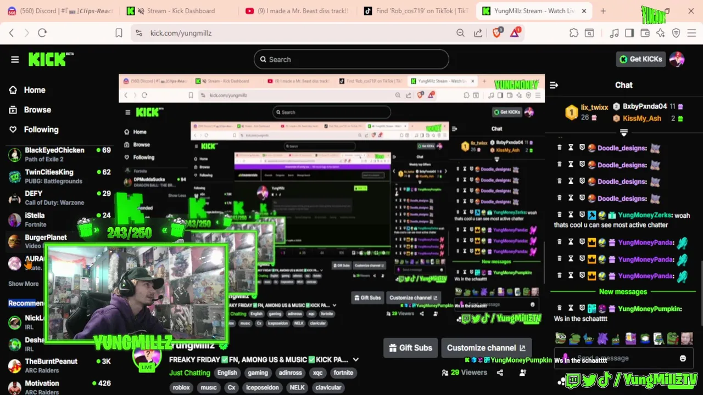Collapse chat panel with arrow icon
This screenshot has height=395, width=703.
coord(554,85)
